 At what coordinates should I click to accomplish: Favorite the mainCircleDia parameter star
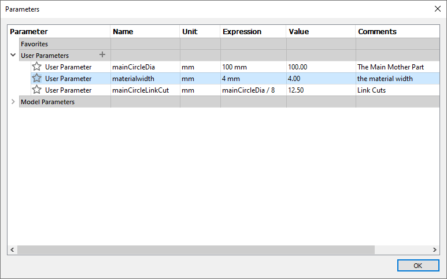point(36,67)
